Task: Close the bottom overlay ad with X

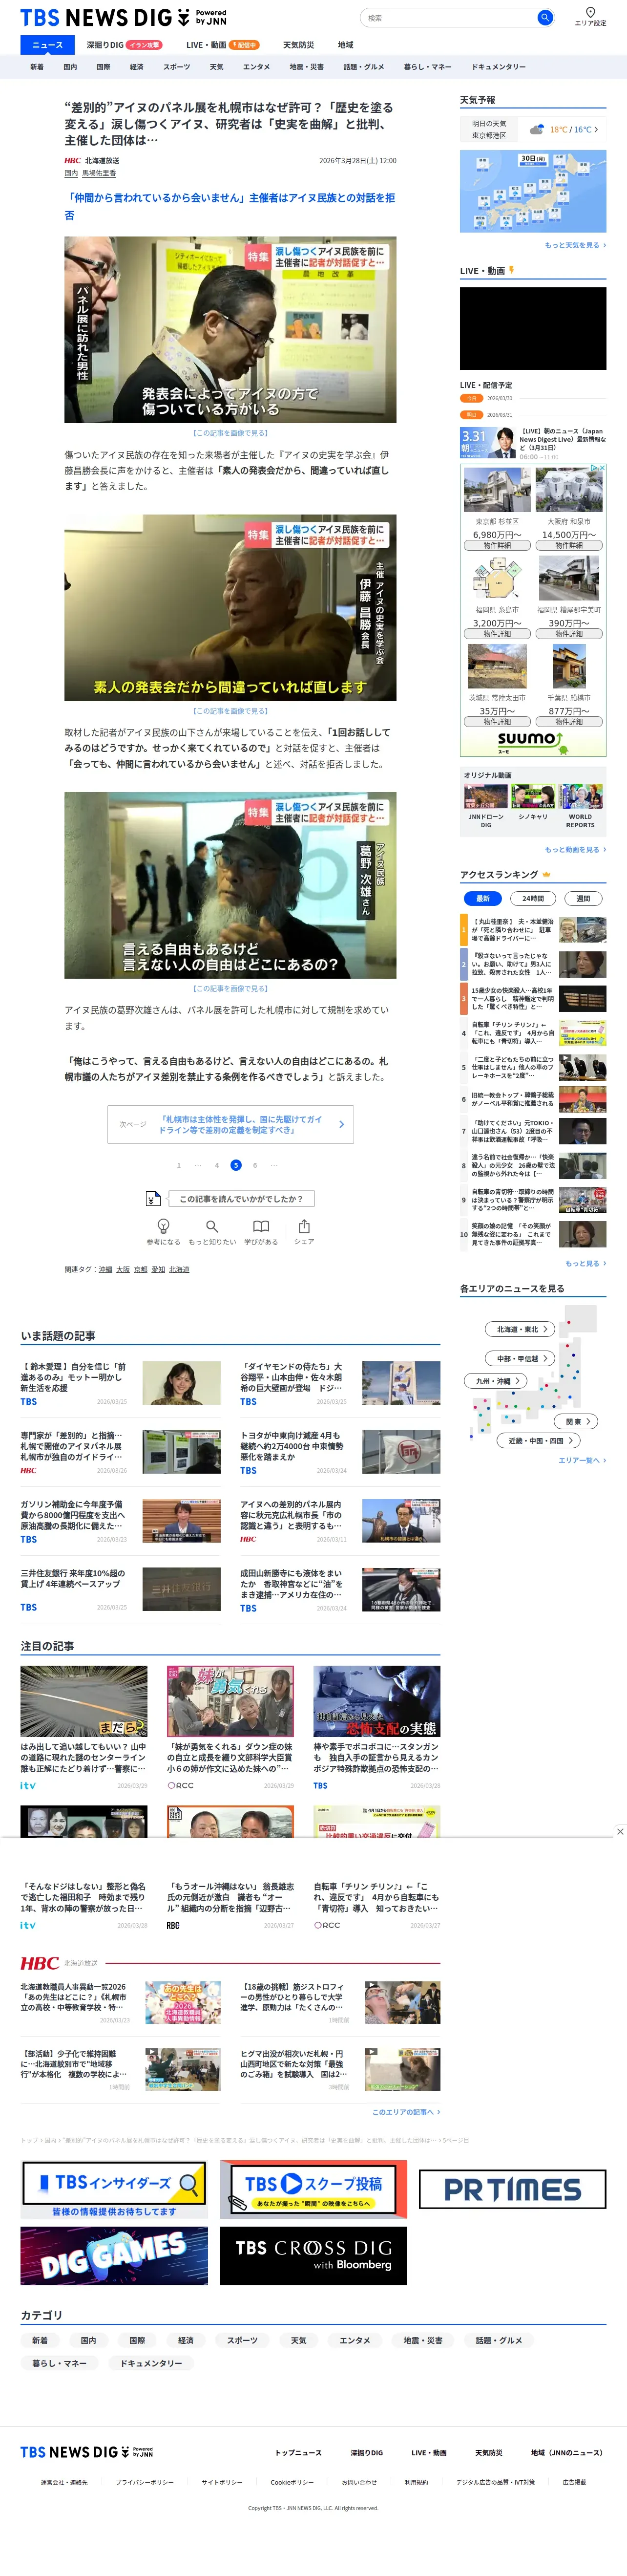Action: pyautogui.click(x=620, y=1831)
